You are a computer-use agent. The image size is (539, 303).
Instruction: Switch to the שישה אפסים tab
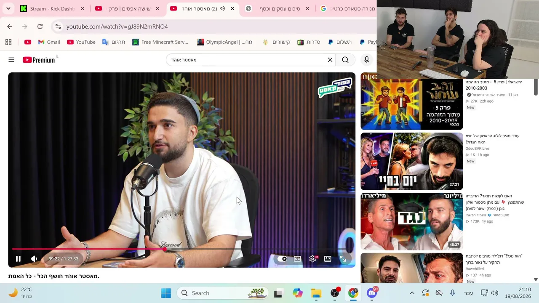(x=128, y=8)
